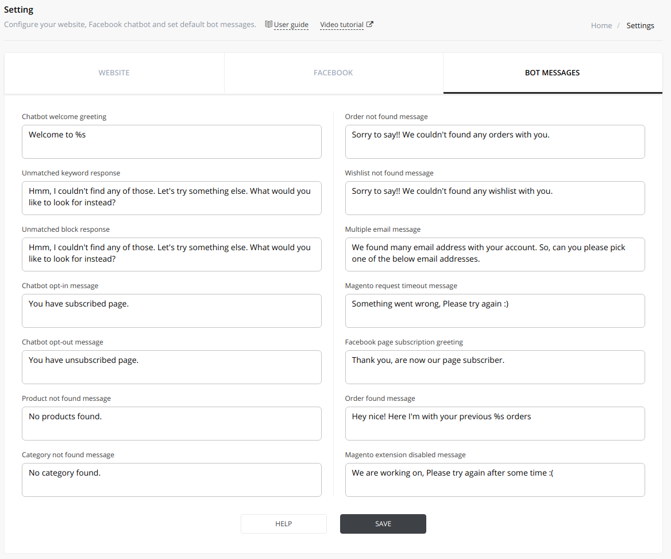Switch to the Website tab

click(114, 73)
